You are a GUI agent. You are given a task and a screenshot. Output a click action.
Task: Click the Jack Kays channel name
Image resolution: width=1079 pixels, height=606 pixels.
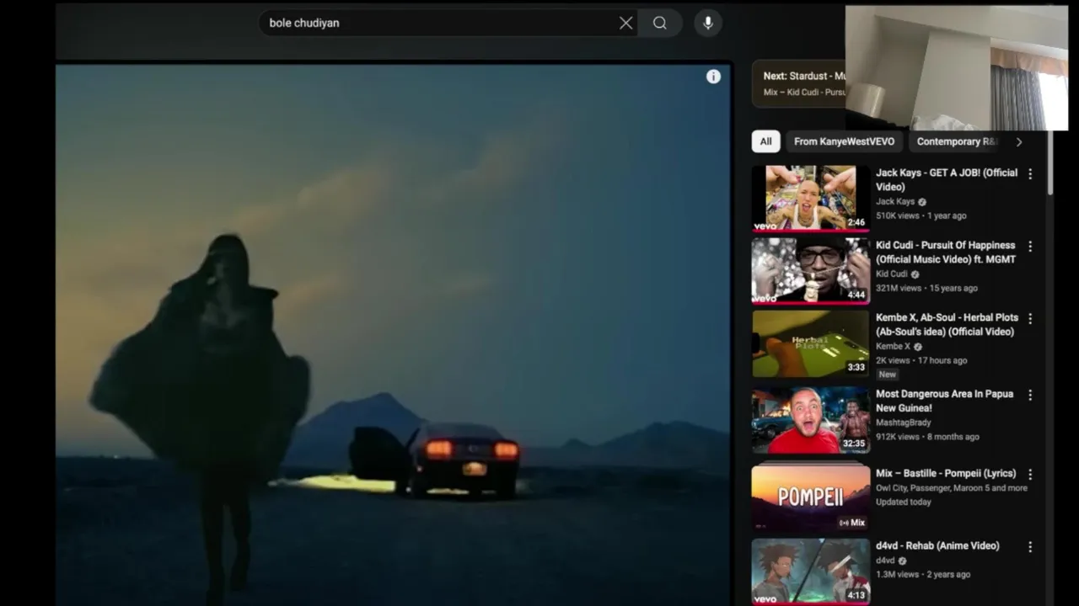coord(895,202)
